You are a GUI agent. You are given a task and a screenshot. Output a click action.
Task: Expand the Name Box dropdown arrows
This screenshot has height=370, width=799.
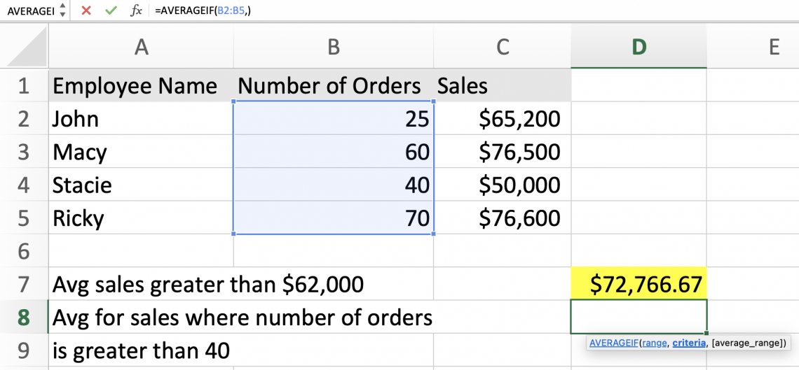pyautogui.click(x=62, y=10)
